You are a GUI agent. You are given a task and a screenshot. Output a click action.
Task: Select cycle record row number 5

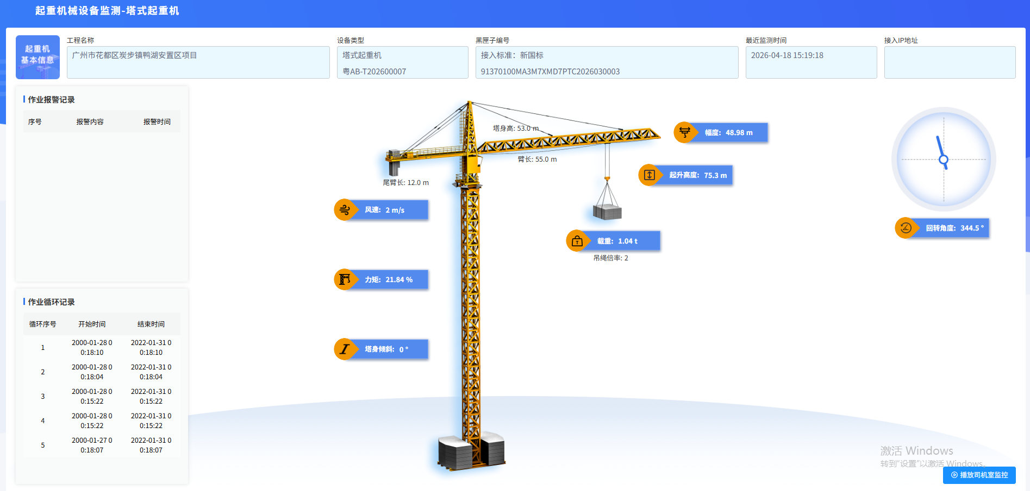[102, 445]
